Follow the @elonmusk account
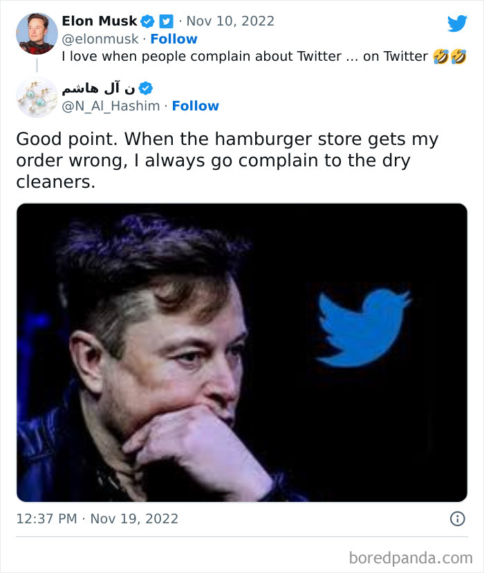 pos(174,39)
